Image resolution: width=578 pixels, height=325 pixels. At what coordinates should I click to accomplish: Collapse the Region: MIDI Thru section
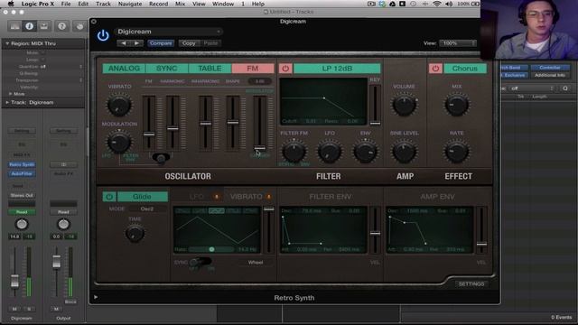tap(7, 43)
